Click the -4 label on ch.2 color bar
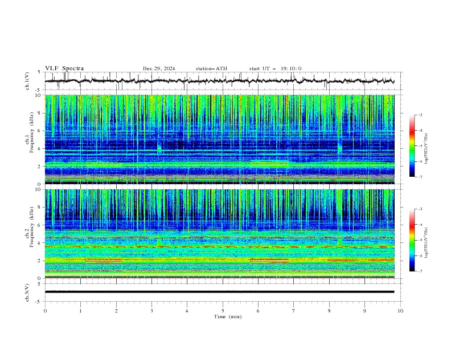The image size is (451, 349). [x=420, y=225]
